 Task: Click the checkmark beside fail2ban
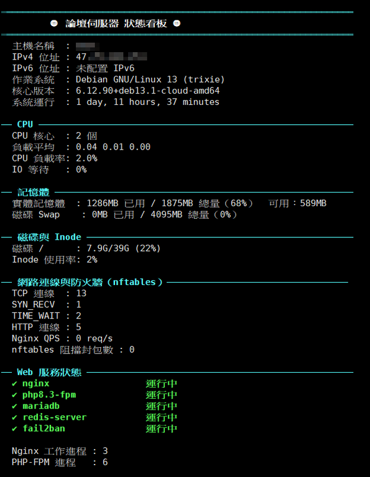pos(14,429)
